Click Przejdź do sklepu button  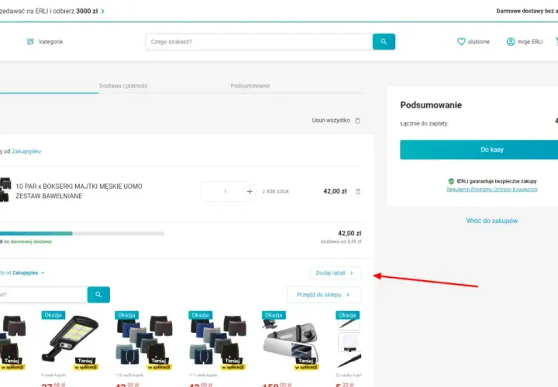click(x=324, y=295)
